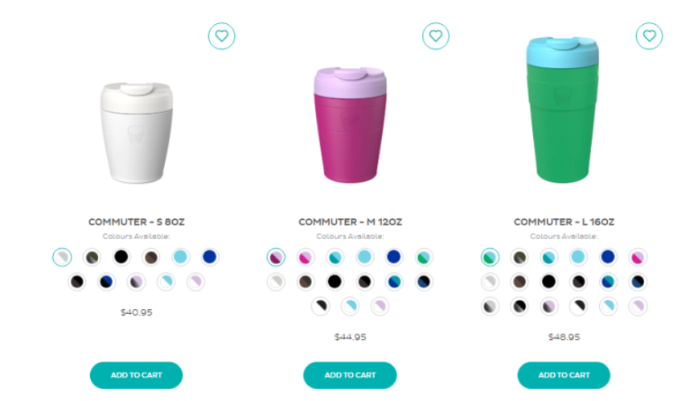Select light blue swatch for Commuter L 16oz

(578, 257)
